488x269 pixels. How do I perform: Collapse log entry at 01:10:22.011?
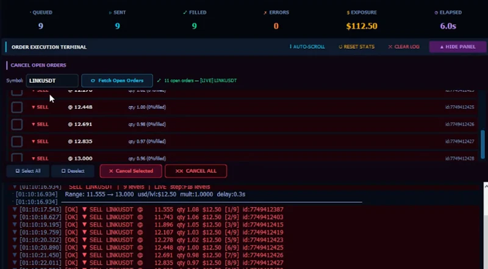[x=14, y=263]
